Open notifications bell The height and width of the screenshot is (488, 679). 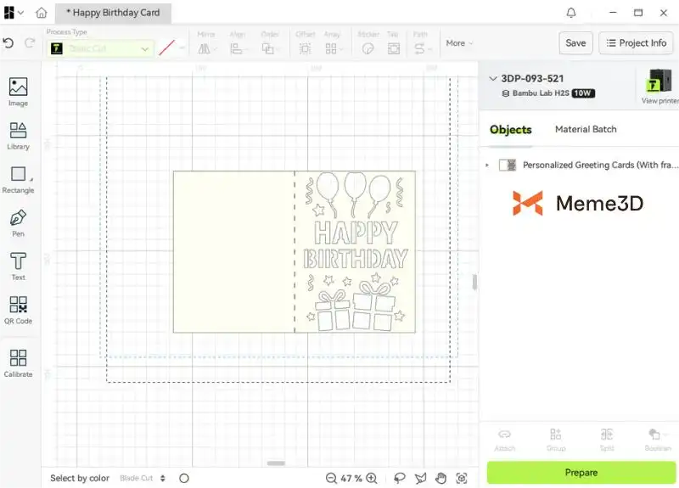tap(571, 13)
